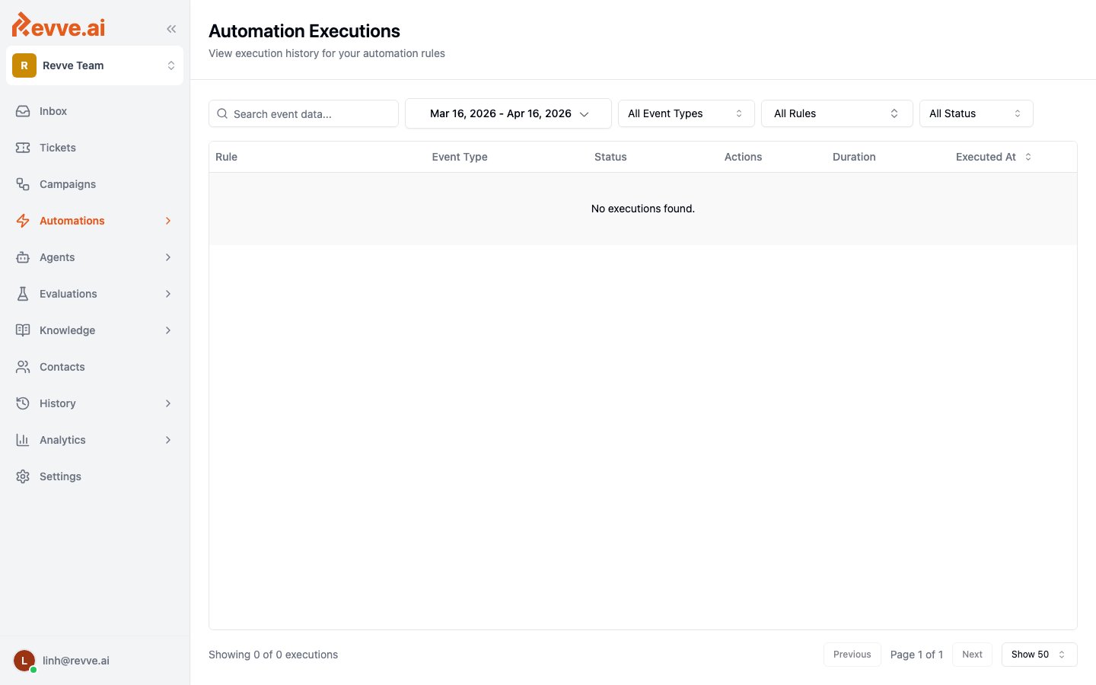
Task: Expand the Automations submenu chevron
Action: (x=168, y=221)
